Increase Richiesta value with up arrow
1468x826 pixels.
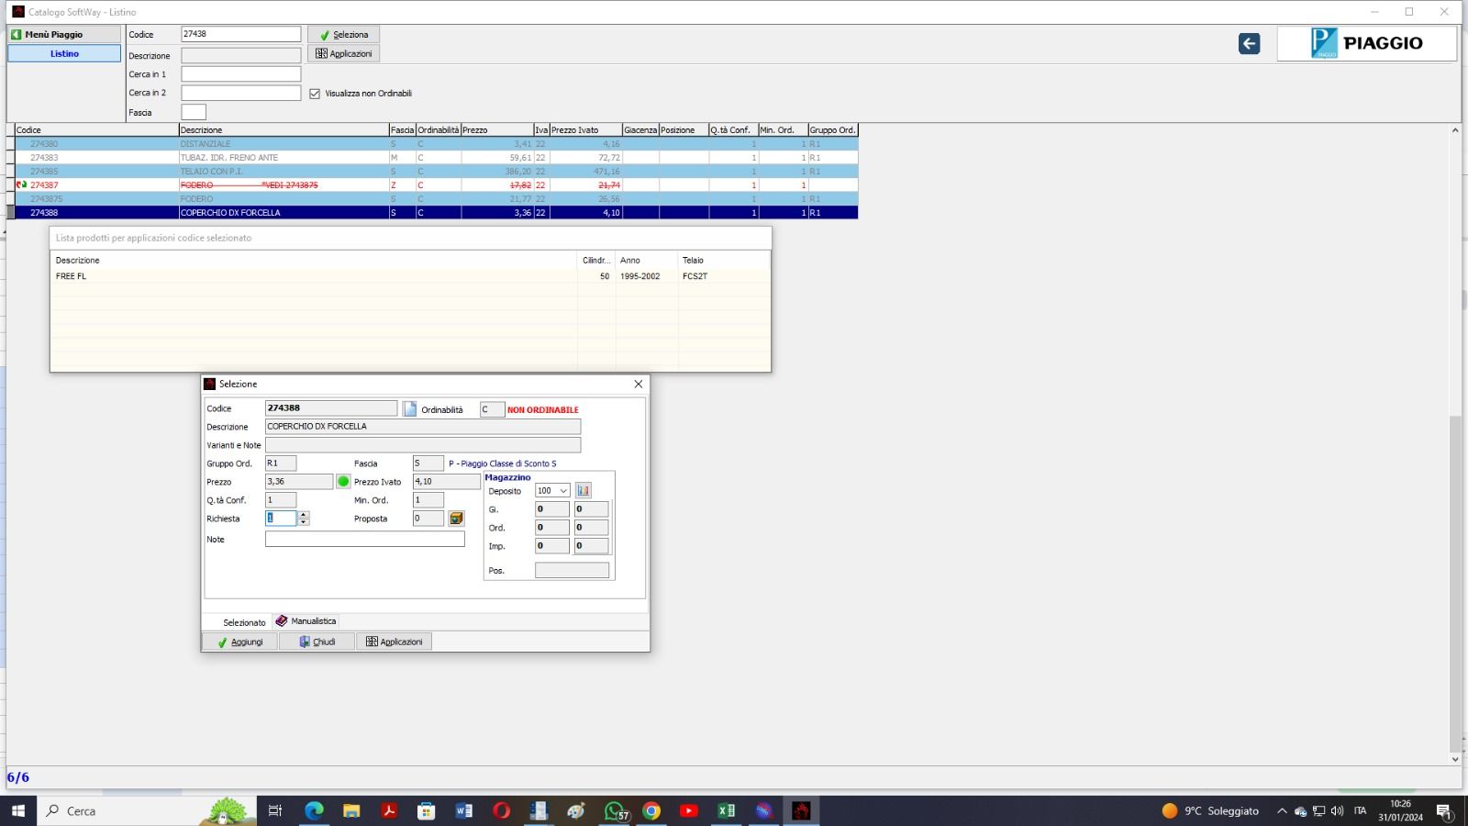[304, 515]
